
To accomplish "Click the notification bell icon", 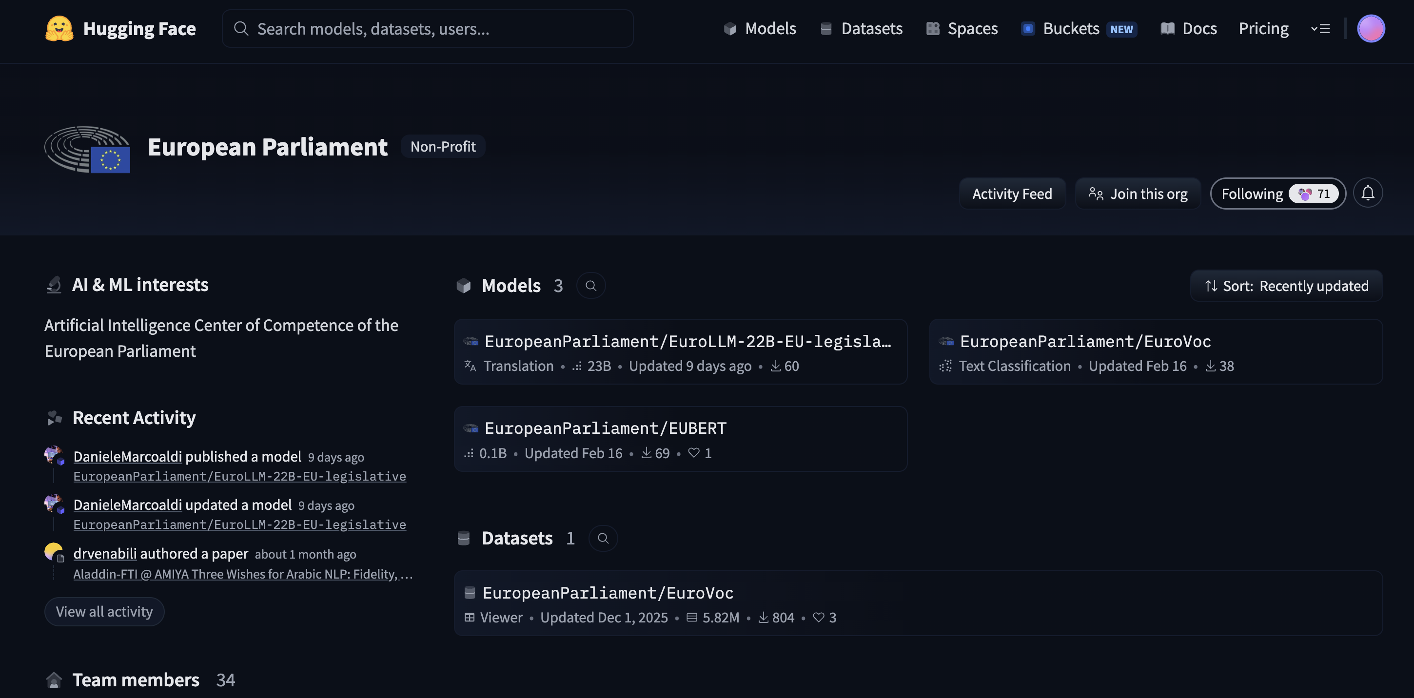I will pyautogui.click(x=1367, y=193).
